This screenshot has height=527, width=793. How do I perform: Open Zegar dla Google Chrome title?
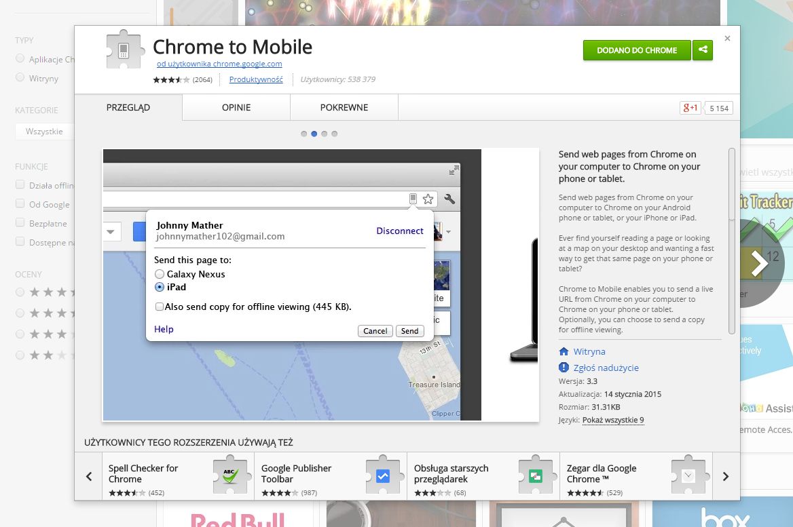602,473
